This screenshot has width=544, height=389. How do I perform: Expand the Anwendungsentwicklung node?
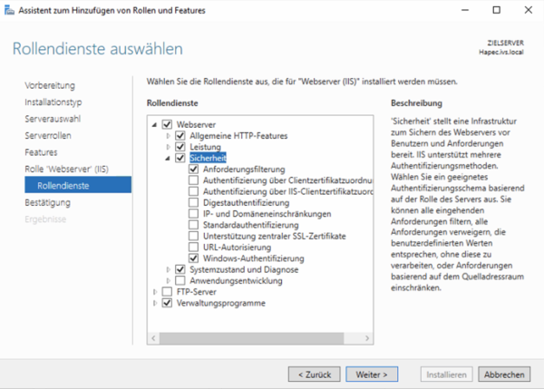[169, 280]
